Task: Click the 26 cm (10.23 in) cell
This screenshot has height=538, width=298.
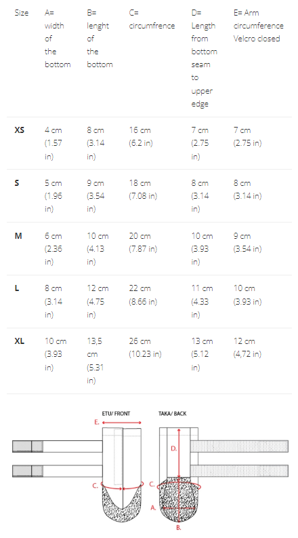Action: coord(145,347)
